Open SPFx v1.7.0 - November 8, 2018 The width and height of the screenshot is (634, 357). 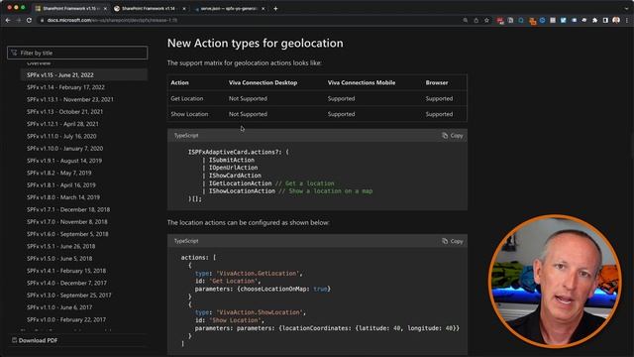click(67, 221)
